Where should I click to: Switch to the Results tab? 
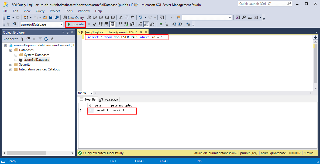click(x=88, y=99)
